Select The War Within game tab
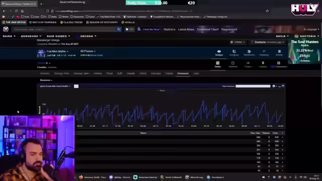The image size is (322, 181). 14,22
